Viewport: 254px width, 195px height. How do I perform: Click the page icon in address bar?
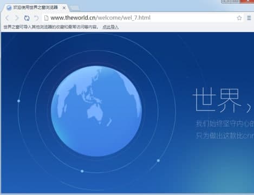coord(47,18)
